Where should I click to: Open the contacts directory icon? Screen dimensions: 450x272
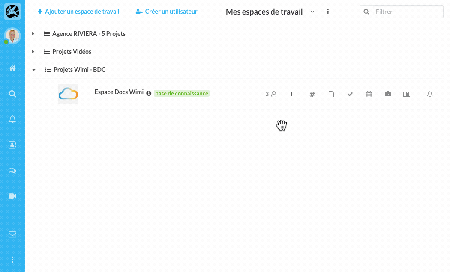coord(12,145)
